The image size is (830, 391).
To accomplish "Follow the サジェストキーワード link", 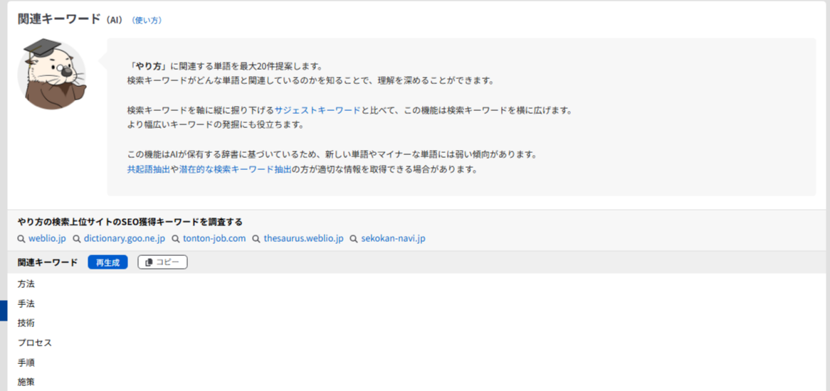I will click(x=317, y=111).
